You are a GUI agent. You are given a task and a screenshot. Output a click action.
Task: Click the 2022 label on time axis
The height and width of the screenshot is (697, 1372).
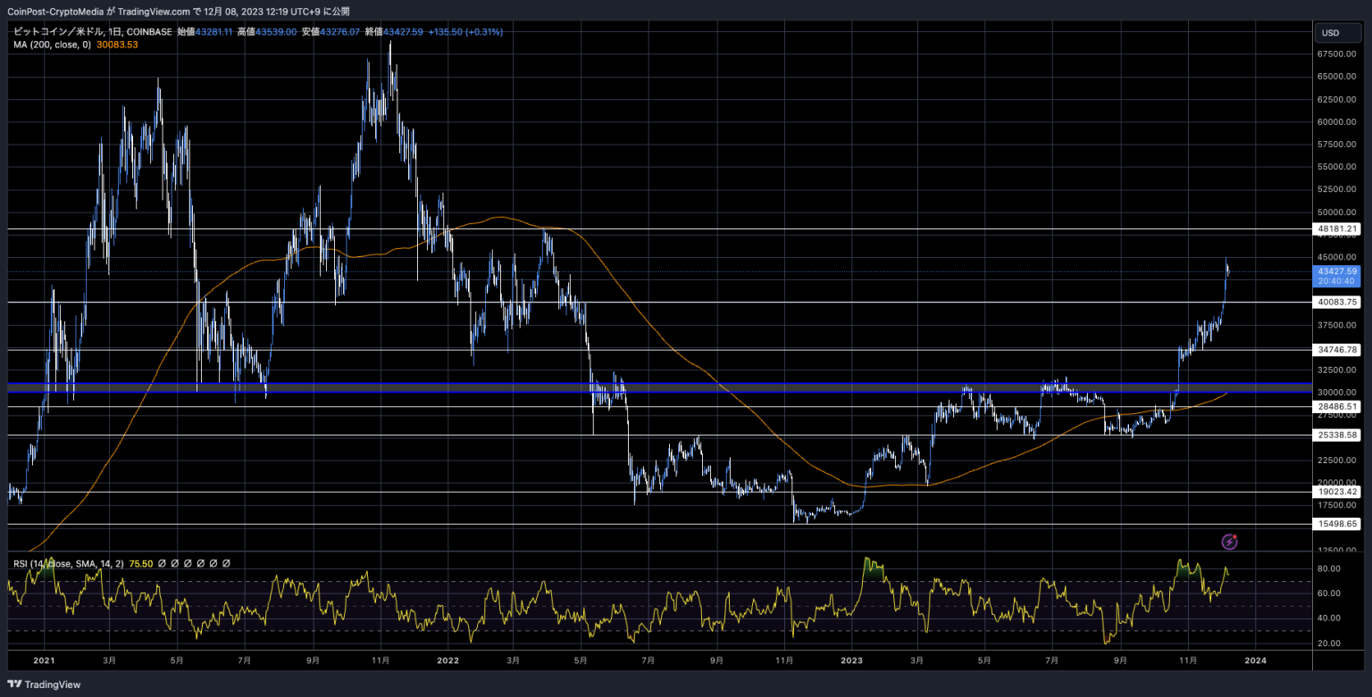pyautogui.click(x=448, y=660)
